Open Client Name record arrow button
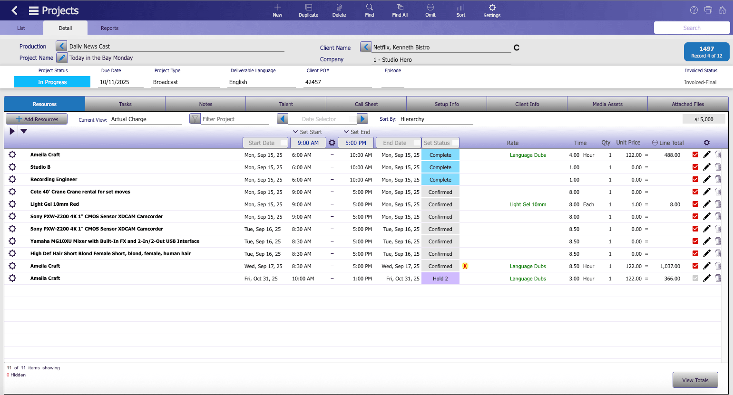This screenshot has height=395, width=733. click(366, 47)
